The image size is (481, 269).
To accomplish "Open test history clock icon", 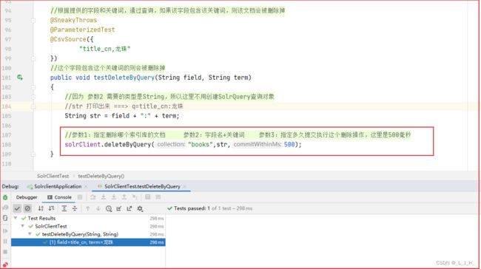I will coord(109,208).
